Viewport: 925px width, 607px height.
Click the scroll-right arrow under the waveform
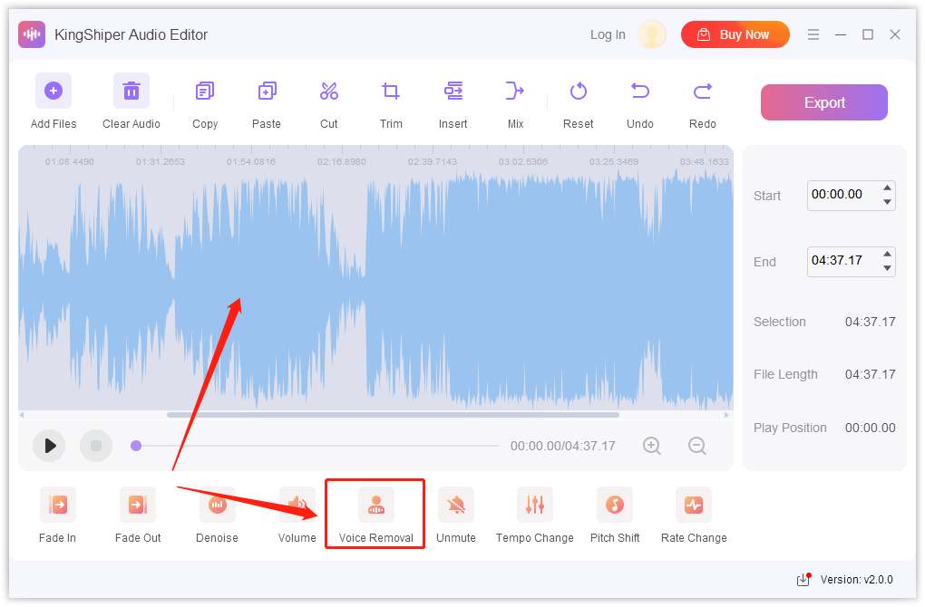pos(726,415)
